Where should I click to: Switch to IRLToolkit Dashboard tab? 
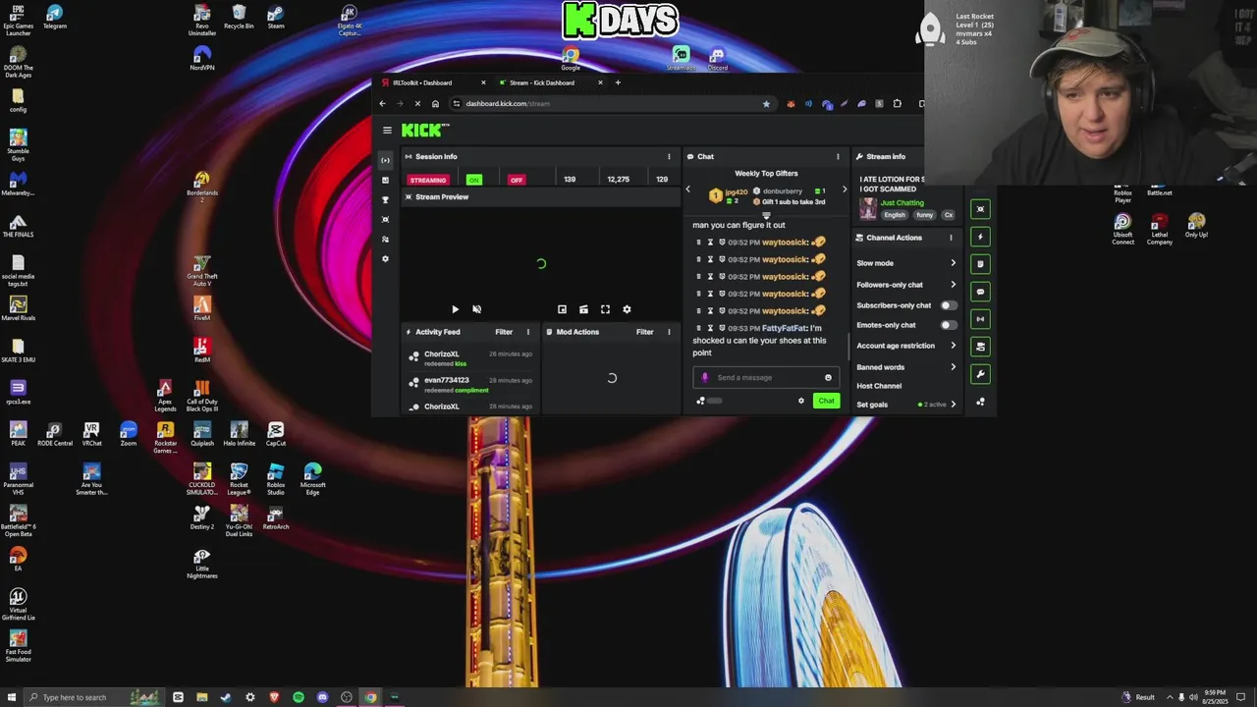(x=433, y=82)
